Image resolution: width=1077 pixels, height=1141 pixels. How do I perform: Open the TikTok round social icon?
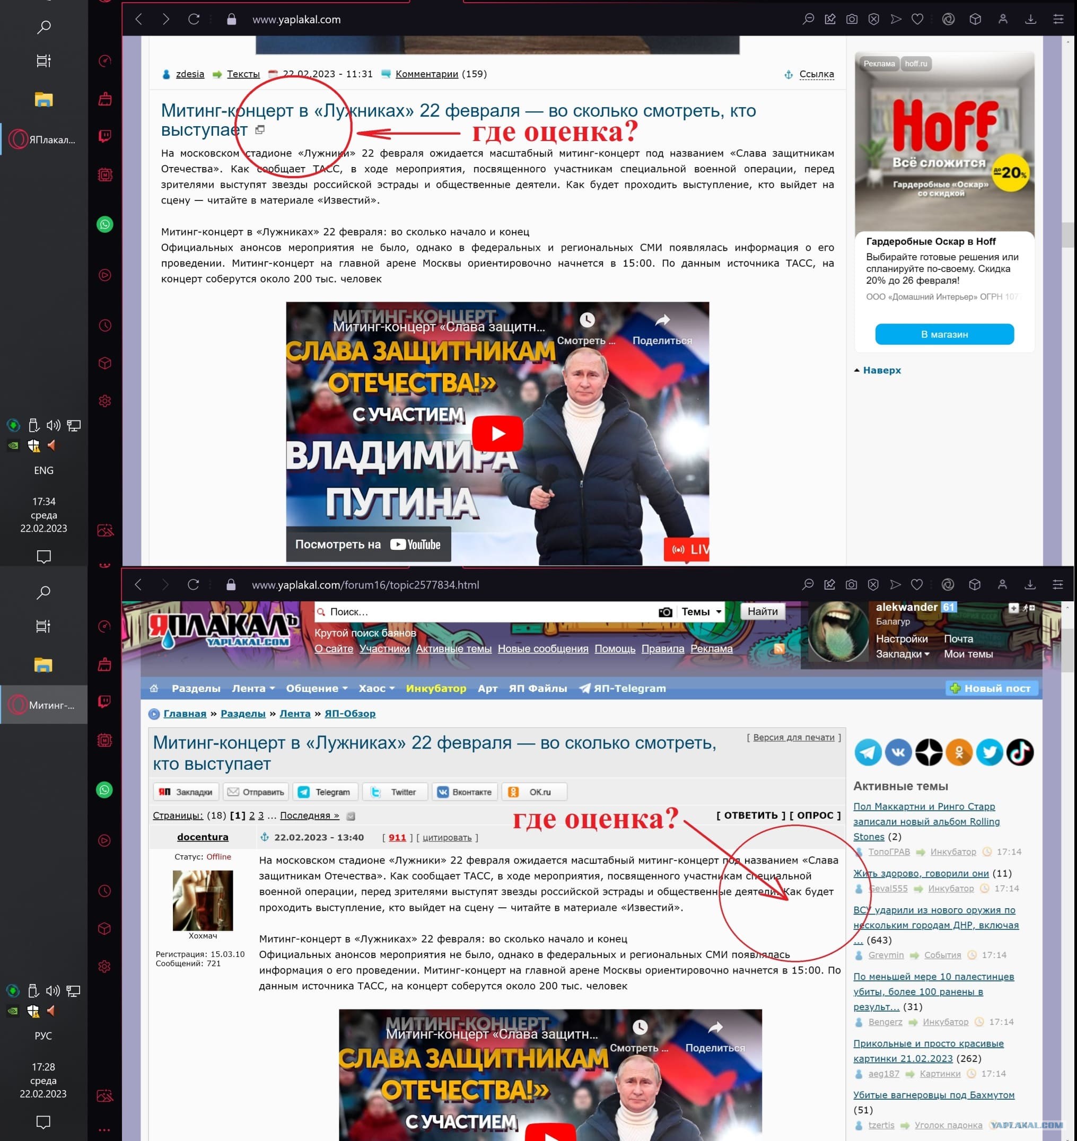(x=1020, y=752)
